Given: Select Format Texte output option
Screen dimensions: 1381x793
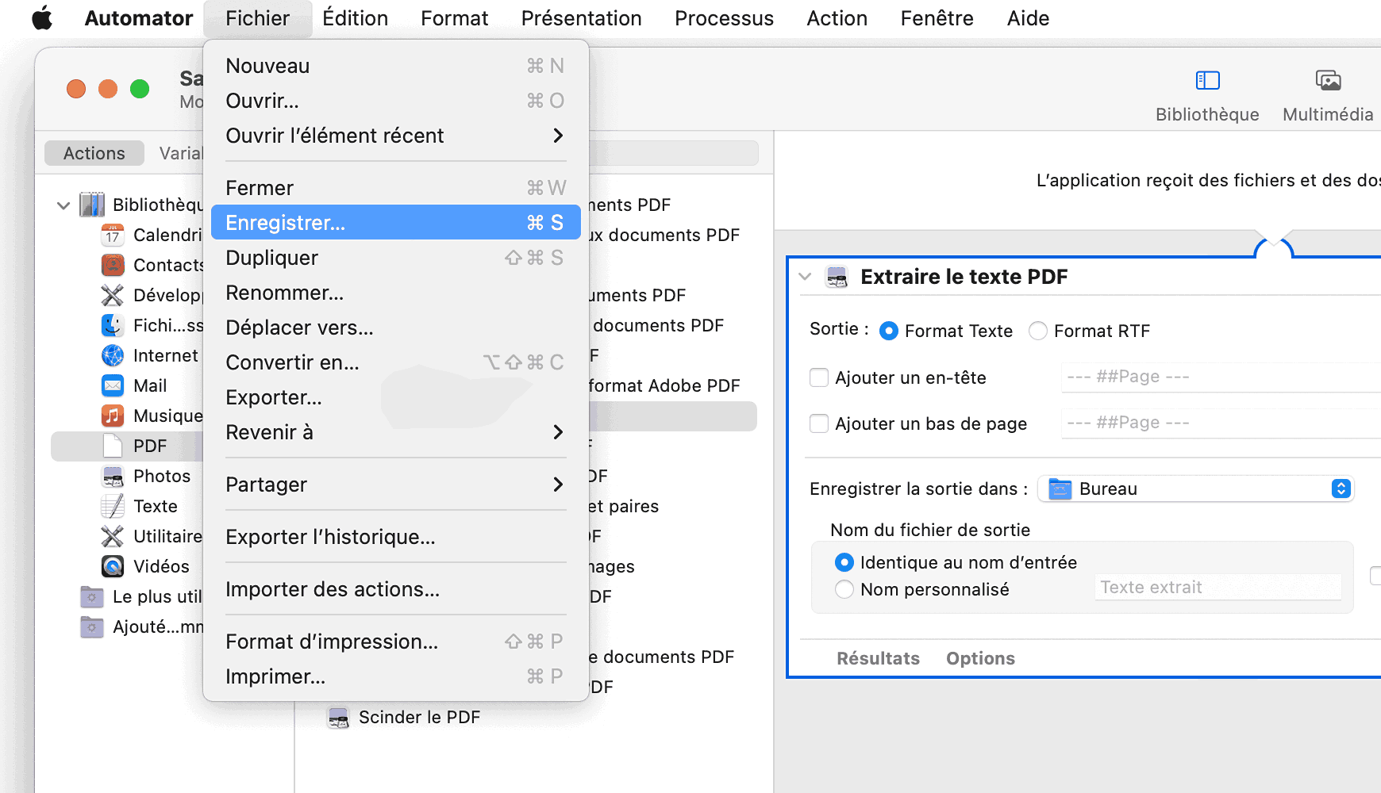Looking at the screenshot, I should (x=889, y=331).
